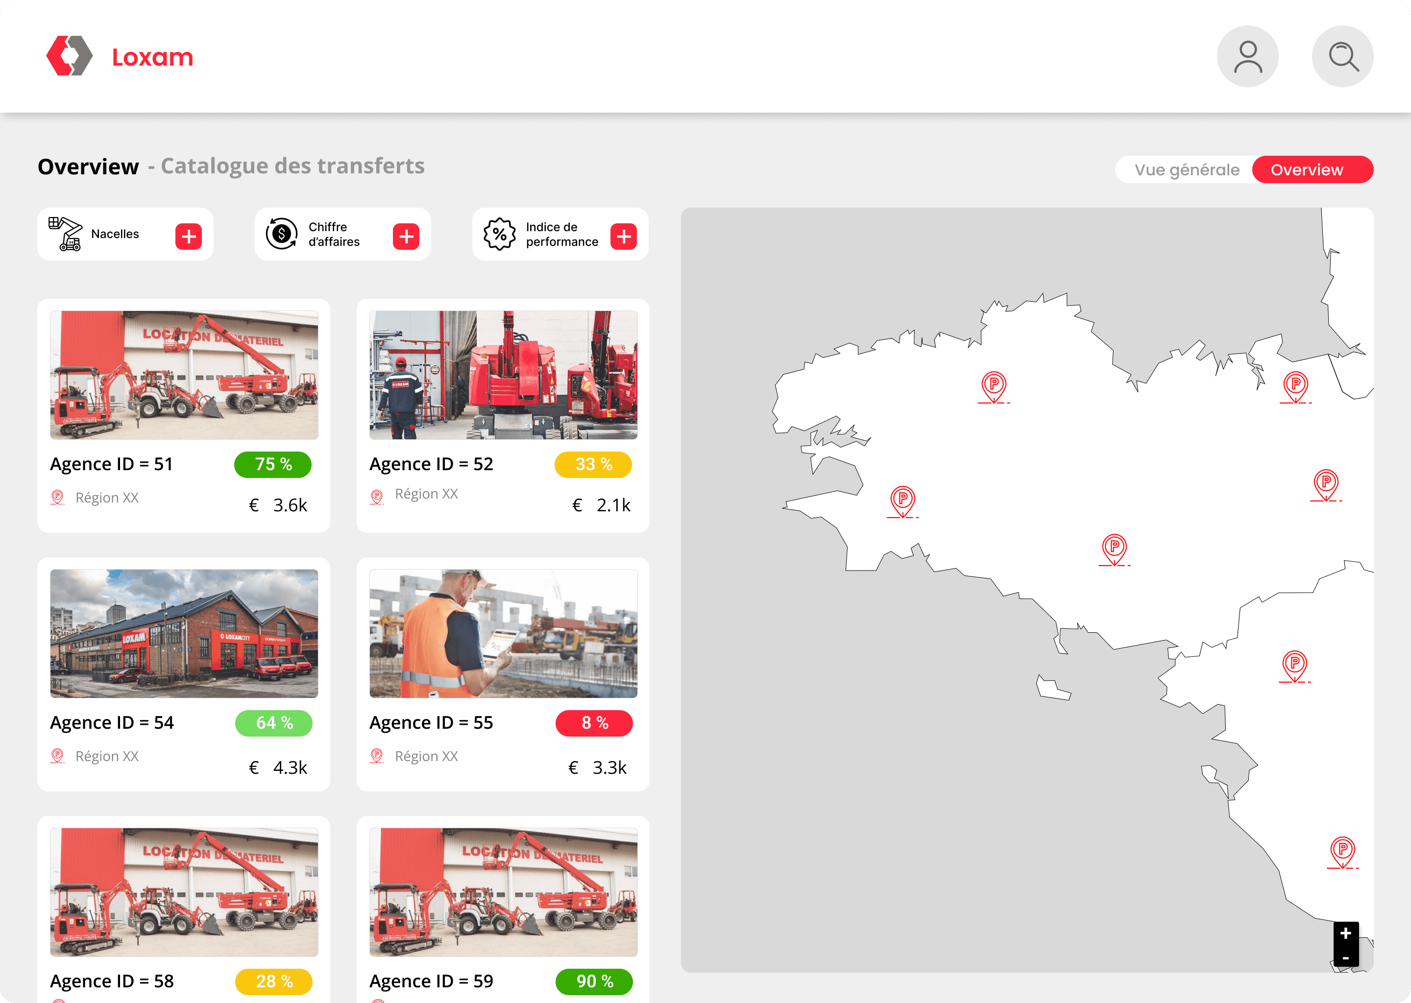This screenshot has height=1003, width=1411.
Task: Click the map zoom out minus
Action: (1345, 958)
